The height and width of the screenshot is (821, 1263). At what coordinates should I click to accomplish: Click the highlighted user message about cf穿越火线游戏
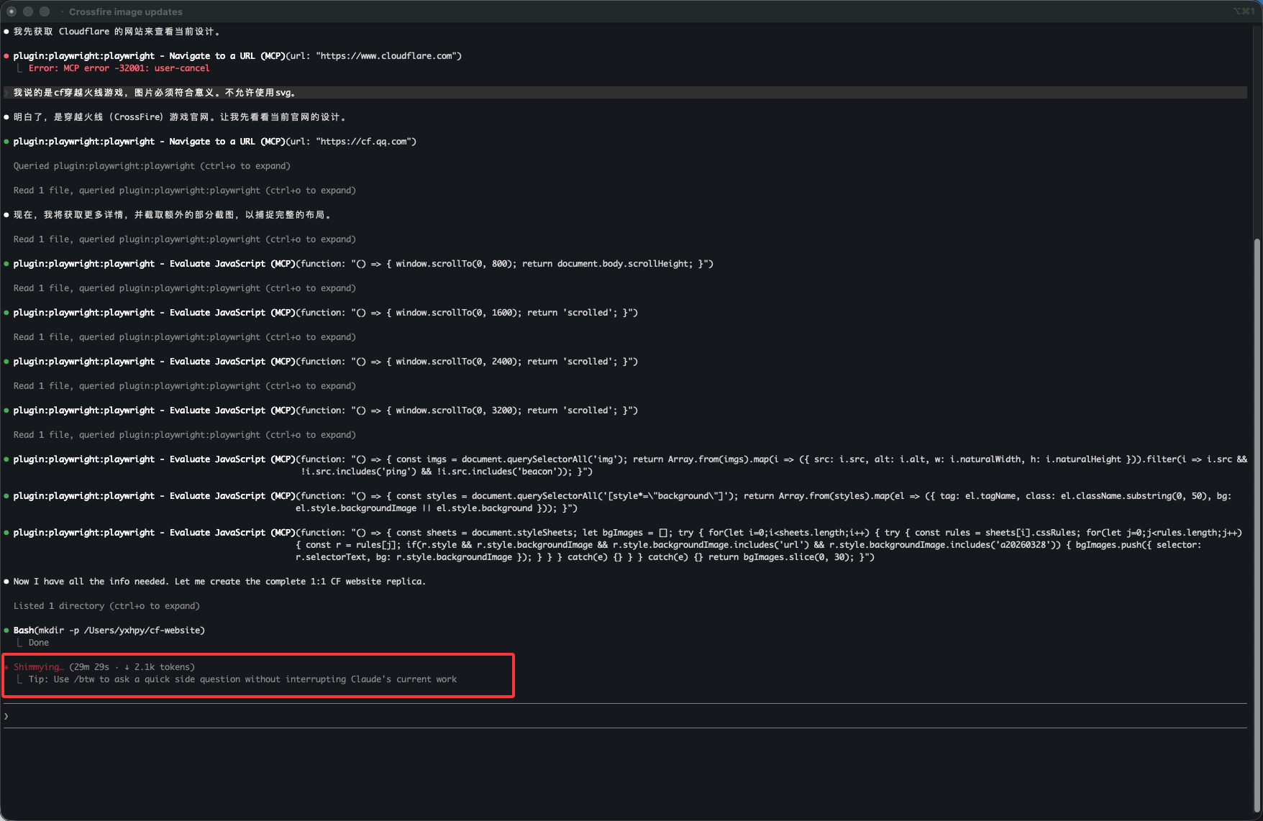(x=626, y=93)
